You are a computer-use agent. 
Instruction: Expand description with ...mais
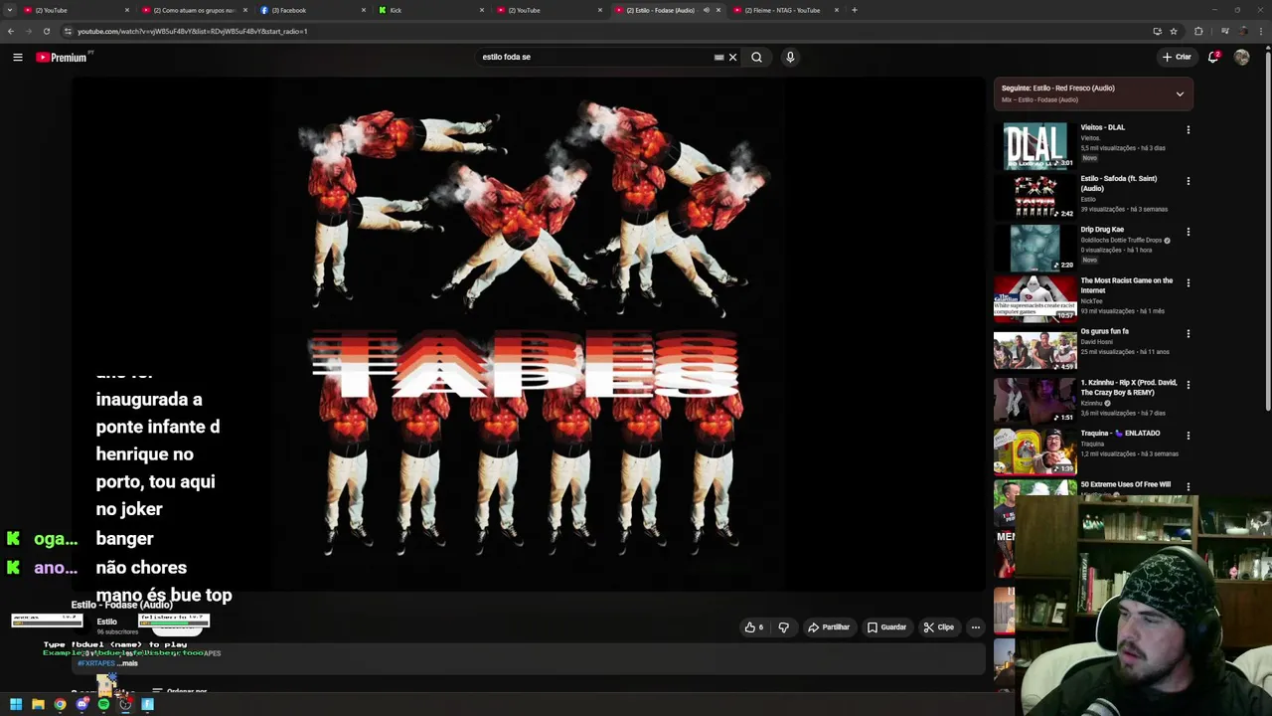(x=128, y=663)
